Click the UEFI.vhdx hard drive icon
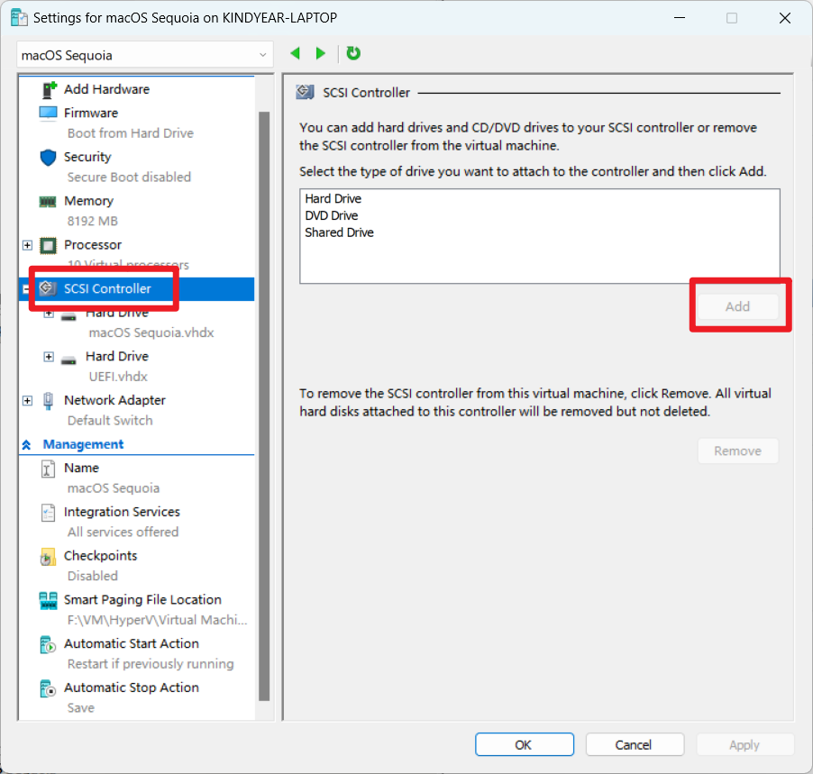This screenshot has width=813, height=774. (x=69, y=359)
